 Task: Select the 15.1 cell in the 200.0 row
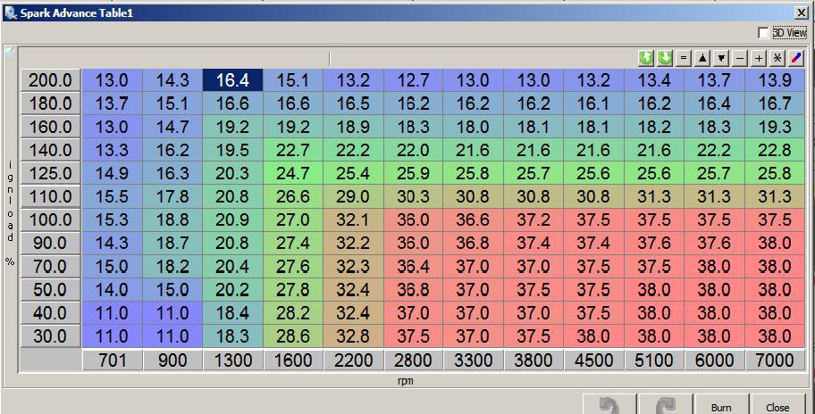pos(292,80)
